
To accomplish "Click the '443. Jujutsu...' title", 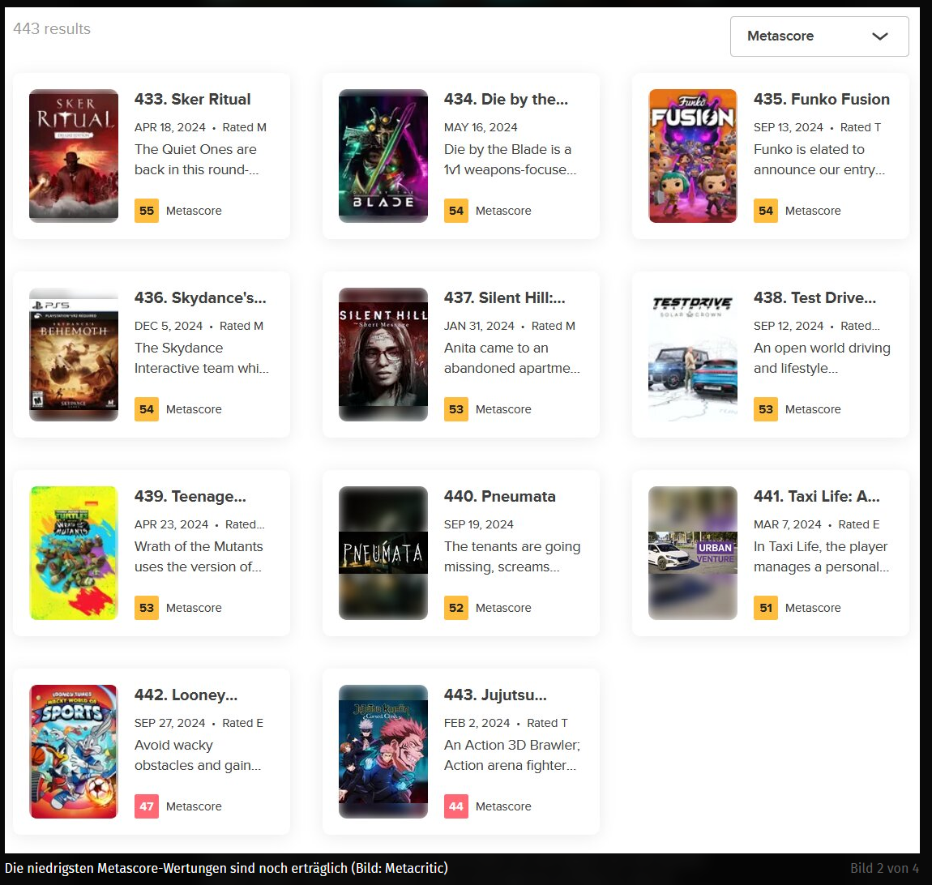I will pyautogui.click(x=495, y=695).
